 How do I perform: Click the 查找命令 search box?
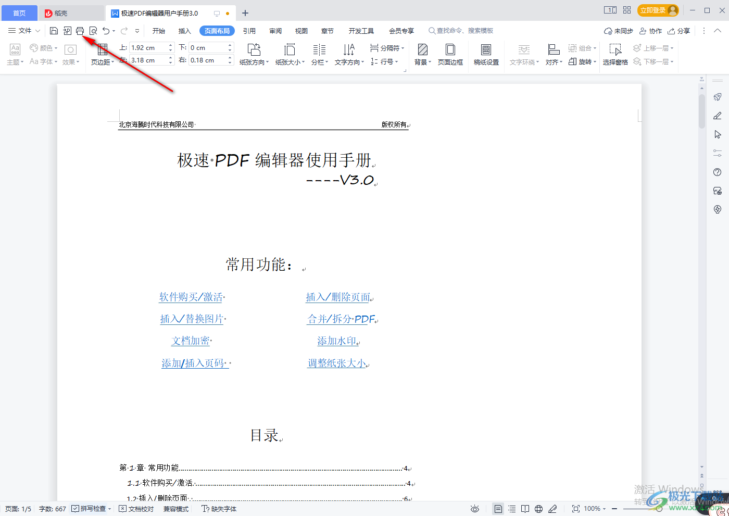[461, 31]
